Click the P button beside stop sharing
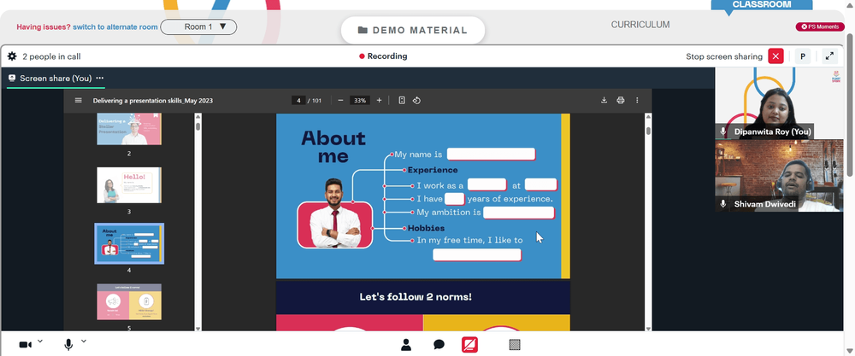This screenshot has width=855, height=356. click(x=803, y=56)
